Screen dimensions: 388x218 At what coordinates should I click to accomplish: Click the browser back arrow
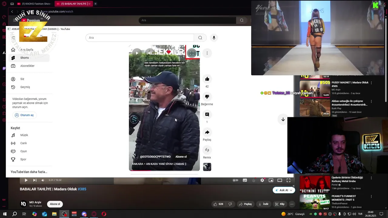point(12,12)
